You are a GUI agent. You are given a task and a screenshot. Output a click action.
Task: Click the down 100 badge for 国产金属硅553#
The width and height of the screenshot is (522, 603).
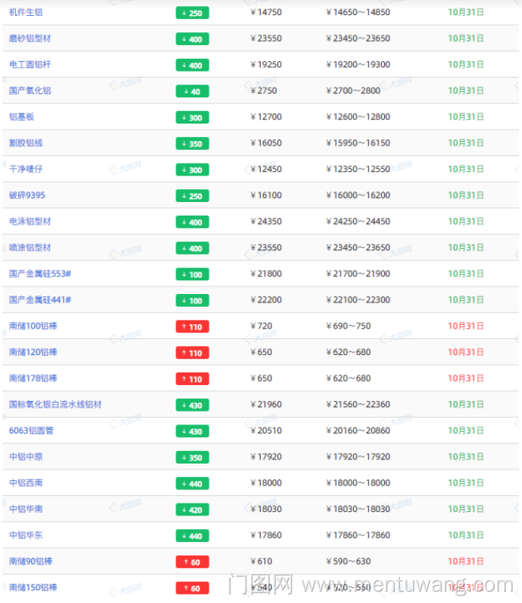[192, 274]
